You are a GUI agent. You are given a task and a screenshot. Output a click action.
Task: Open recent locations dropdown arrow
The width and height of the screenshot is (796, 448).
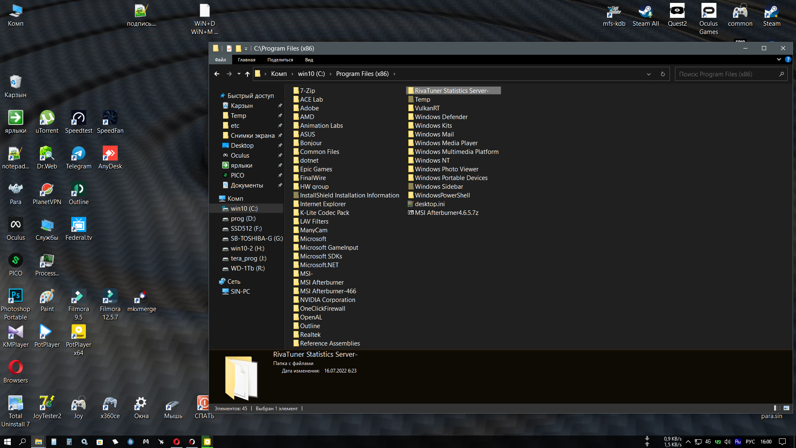[x=239, y=74]
